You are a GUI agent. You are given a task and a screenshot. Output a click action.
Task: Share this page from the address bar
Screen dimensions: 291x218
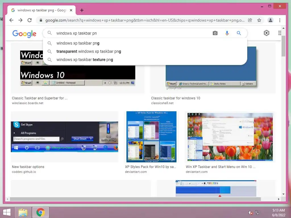[x=250, y=20]
